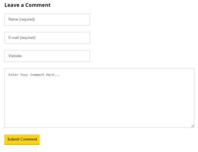Click the textarea resize handle
This screenshot has width=198, height=152.
tap(193, 126)
